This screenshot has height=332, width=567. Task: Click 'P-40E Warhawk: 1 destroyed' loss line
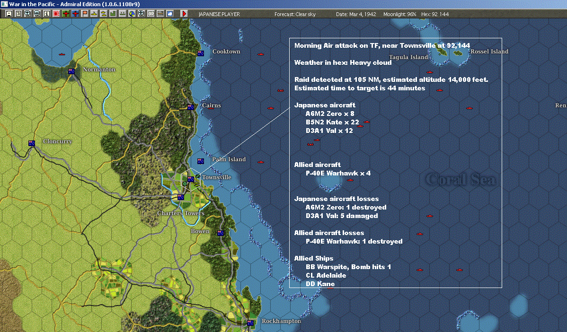pos(354,241)
